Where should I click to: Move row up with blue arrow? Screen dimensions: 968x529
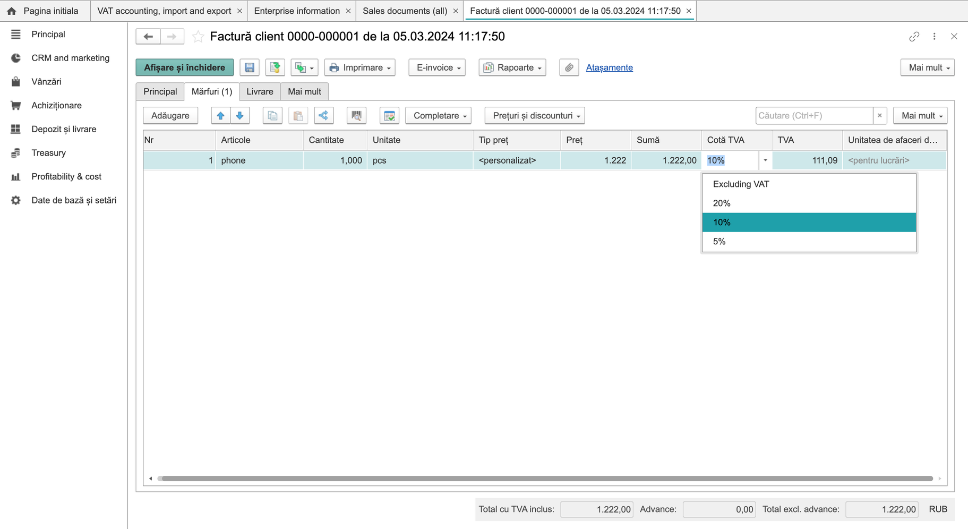(x=220, y=115)
